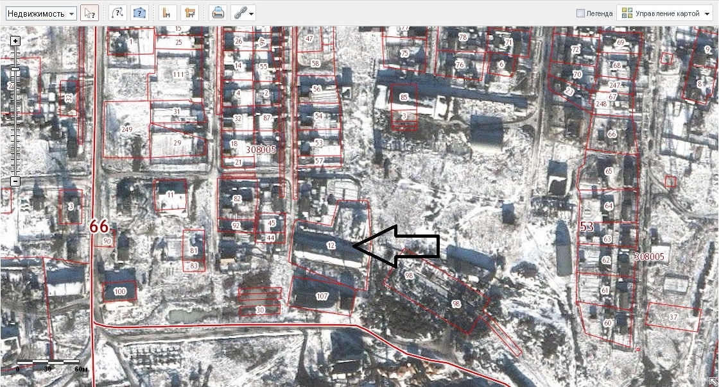Click parcel number 70

[577, 74]
